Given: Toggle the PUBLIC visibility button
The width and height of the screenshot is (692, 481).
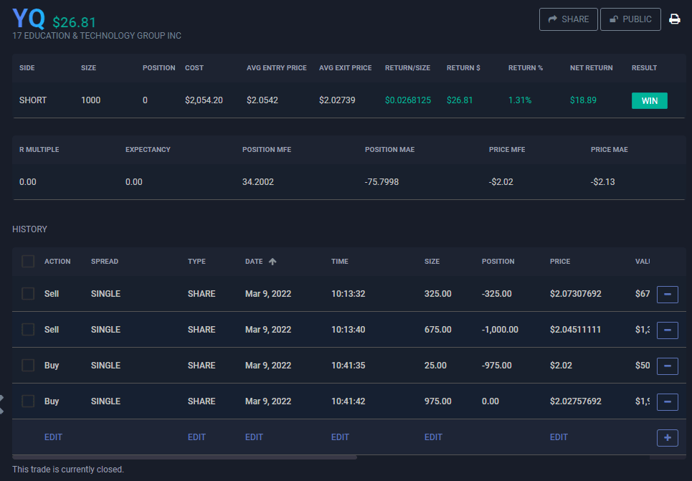Looking at the screenshot, I should click(x=630, y=19).
